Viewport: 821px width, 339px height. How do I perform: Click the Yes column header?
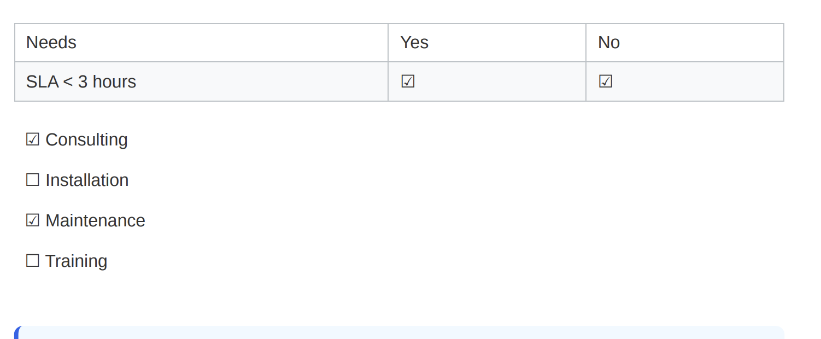point(414,43)
